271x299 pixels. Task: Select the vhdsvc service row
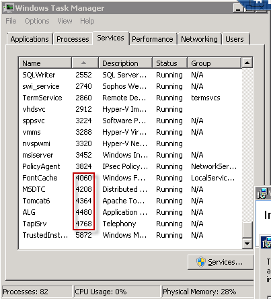point(130,109)
